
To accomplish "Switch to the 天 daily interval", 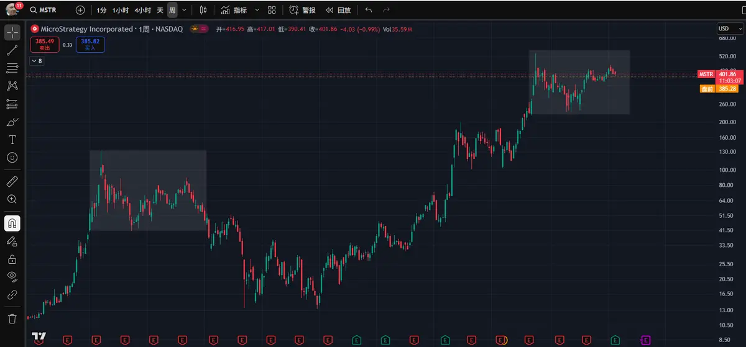I will [x=160, y=10].
